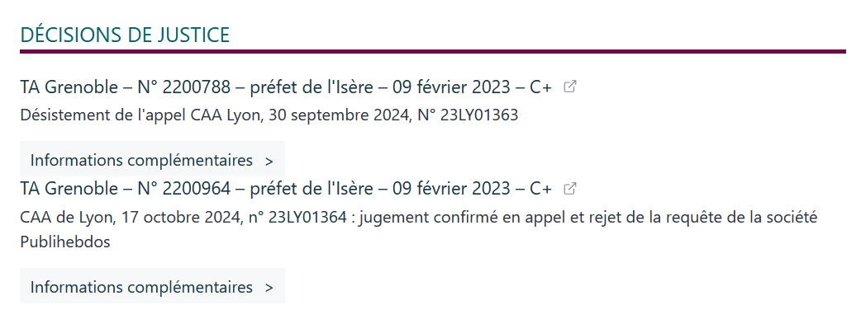Click the appeal number 23LY01363

479,115
